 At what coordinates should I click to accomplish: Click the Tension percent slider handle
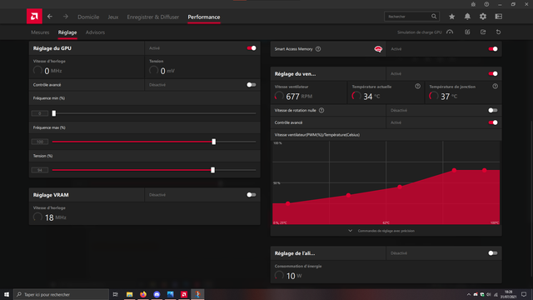(213, 170)
